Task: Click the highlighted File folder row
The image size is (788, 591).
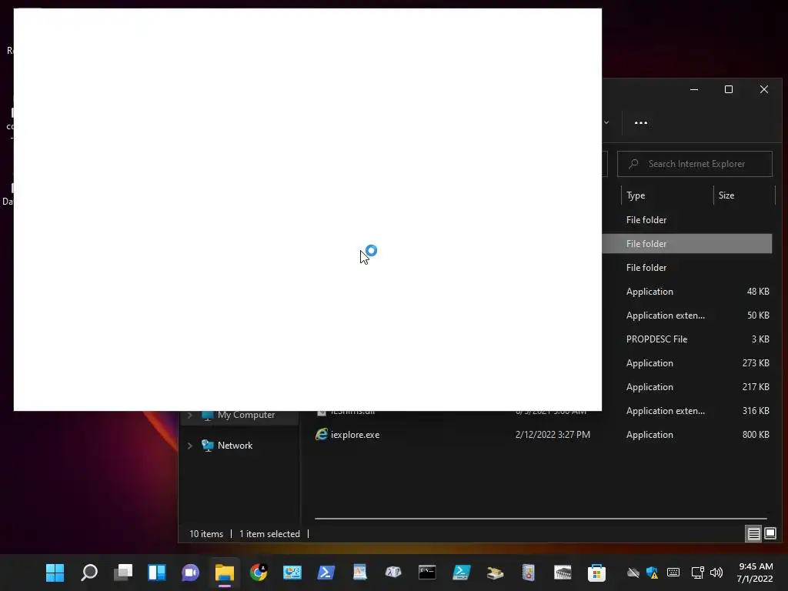Action: 687,244
